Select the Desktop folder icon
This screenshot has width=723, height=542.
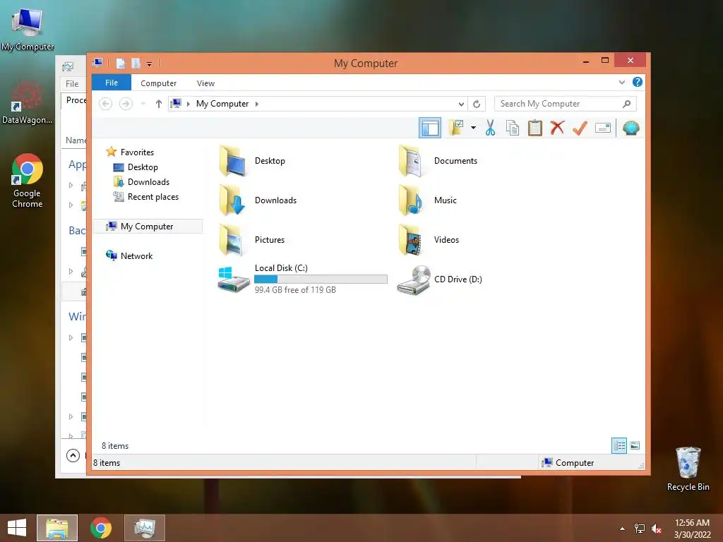[232, 160]
